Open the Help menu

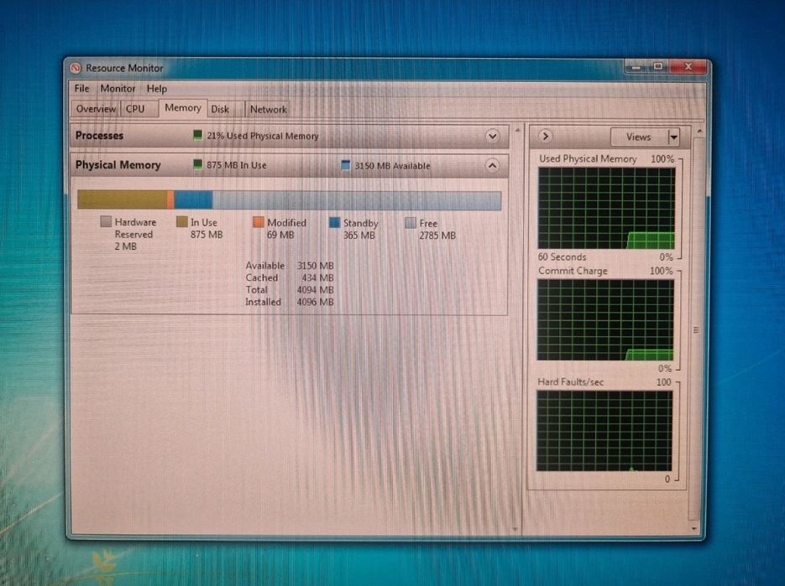coord(157,89)
